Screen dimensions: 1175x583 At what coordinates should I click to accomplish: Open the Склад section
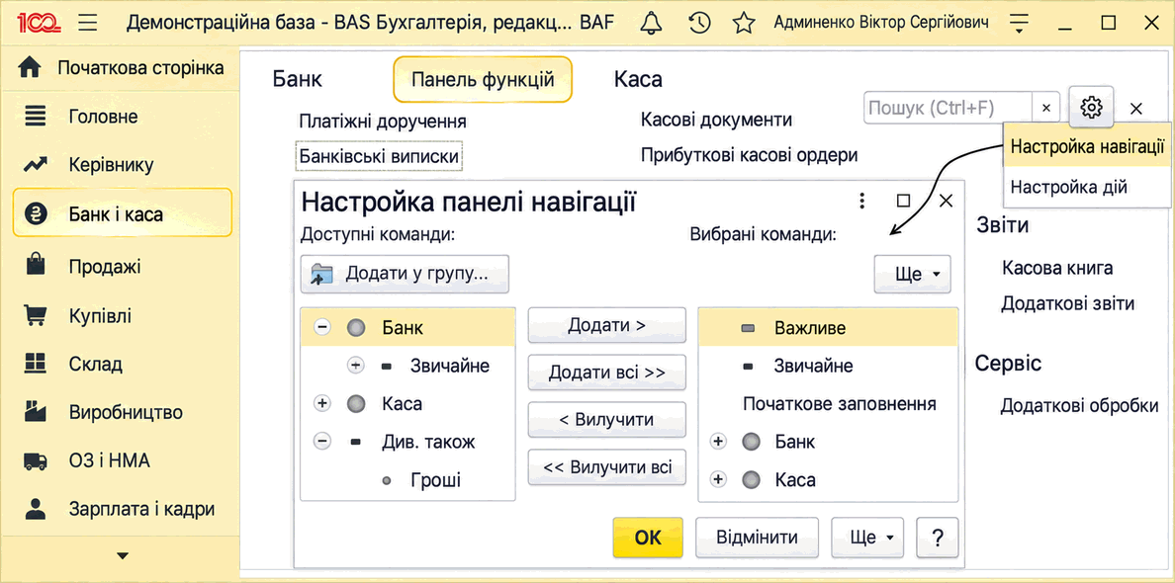click(96, 365)
